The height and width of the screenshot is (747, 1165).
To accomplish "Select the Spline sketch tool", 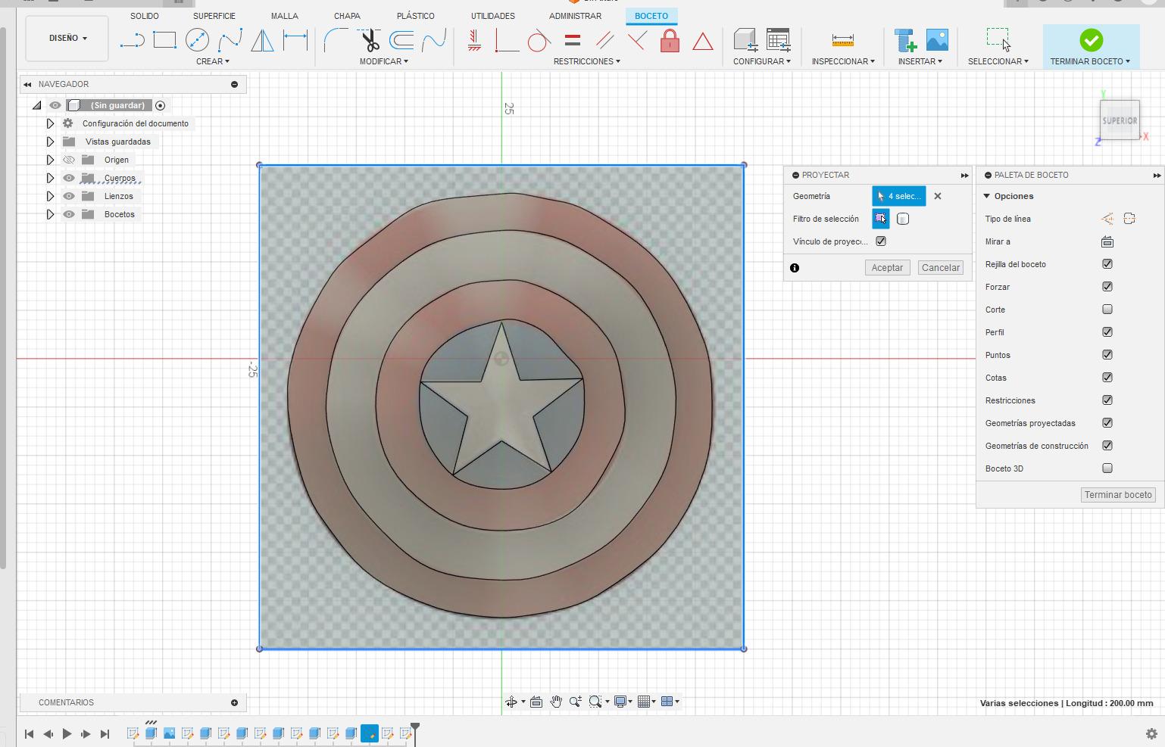I will (x=230, y=40).
